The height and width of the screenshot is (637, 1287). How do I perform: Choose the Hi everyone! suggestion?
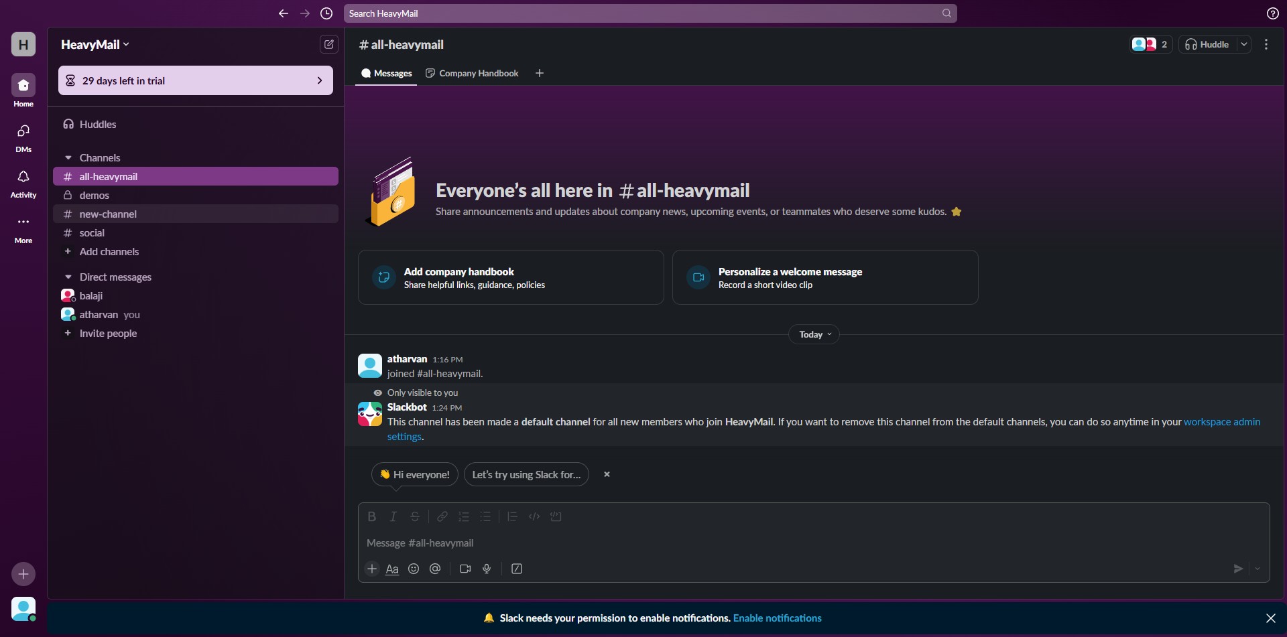pos(415,474)
